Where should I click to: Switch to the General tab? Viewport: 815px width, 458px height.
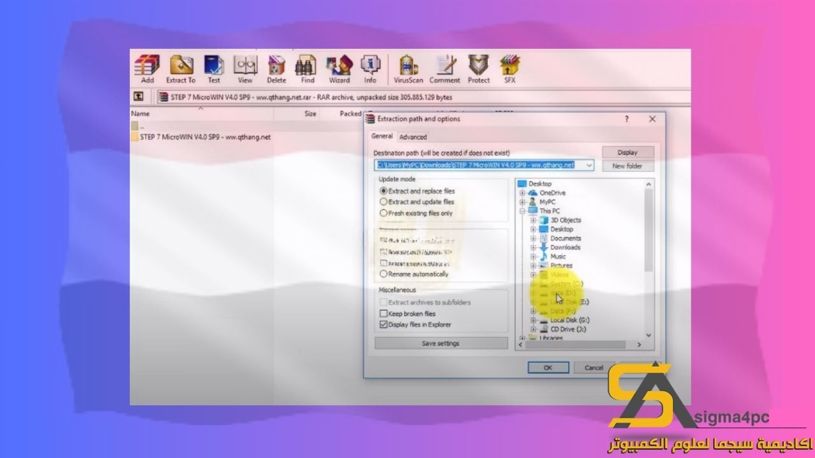382,136
